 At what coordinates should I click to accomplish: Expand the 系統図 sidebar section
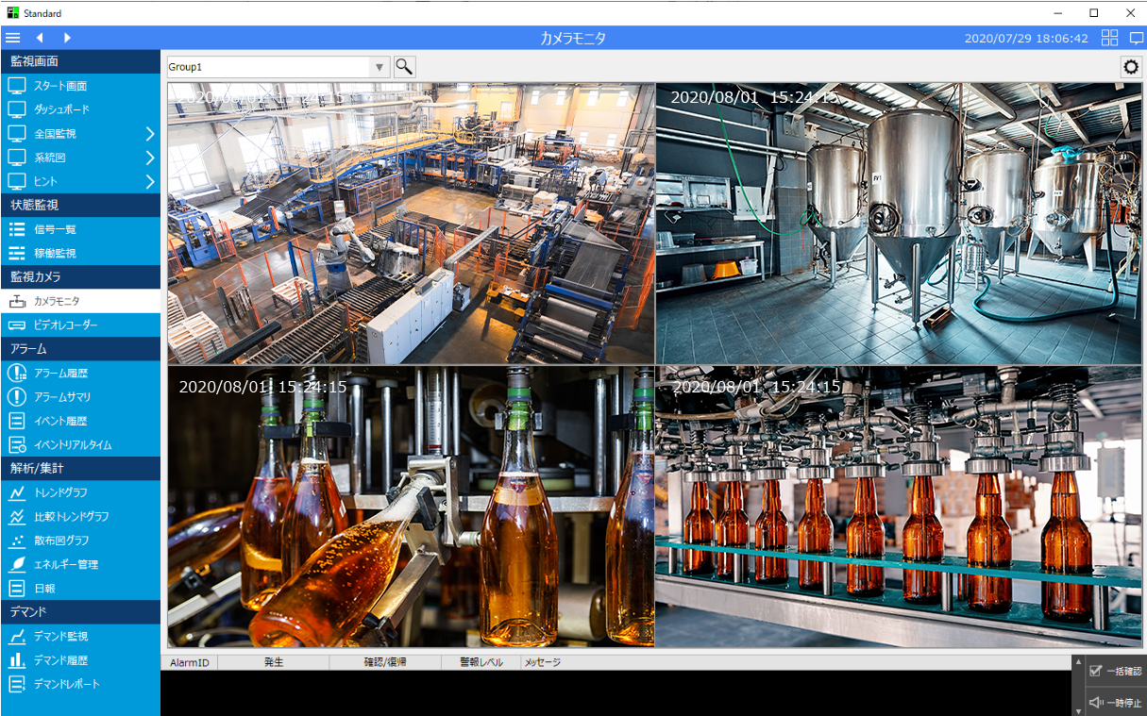coord(80,157)
